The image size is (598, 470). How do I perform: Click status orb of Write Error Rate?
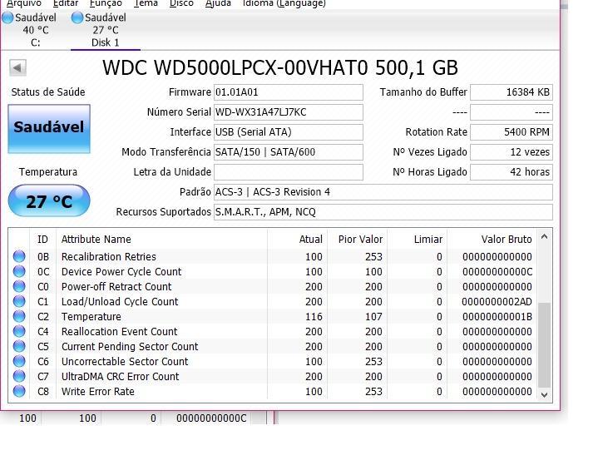coord(19,391)
